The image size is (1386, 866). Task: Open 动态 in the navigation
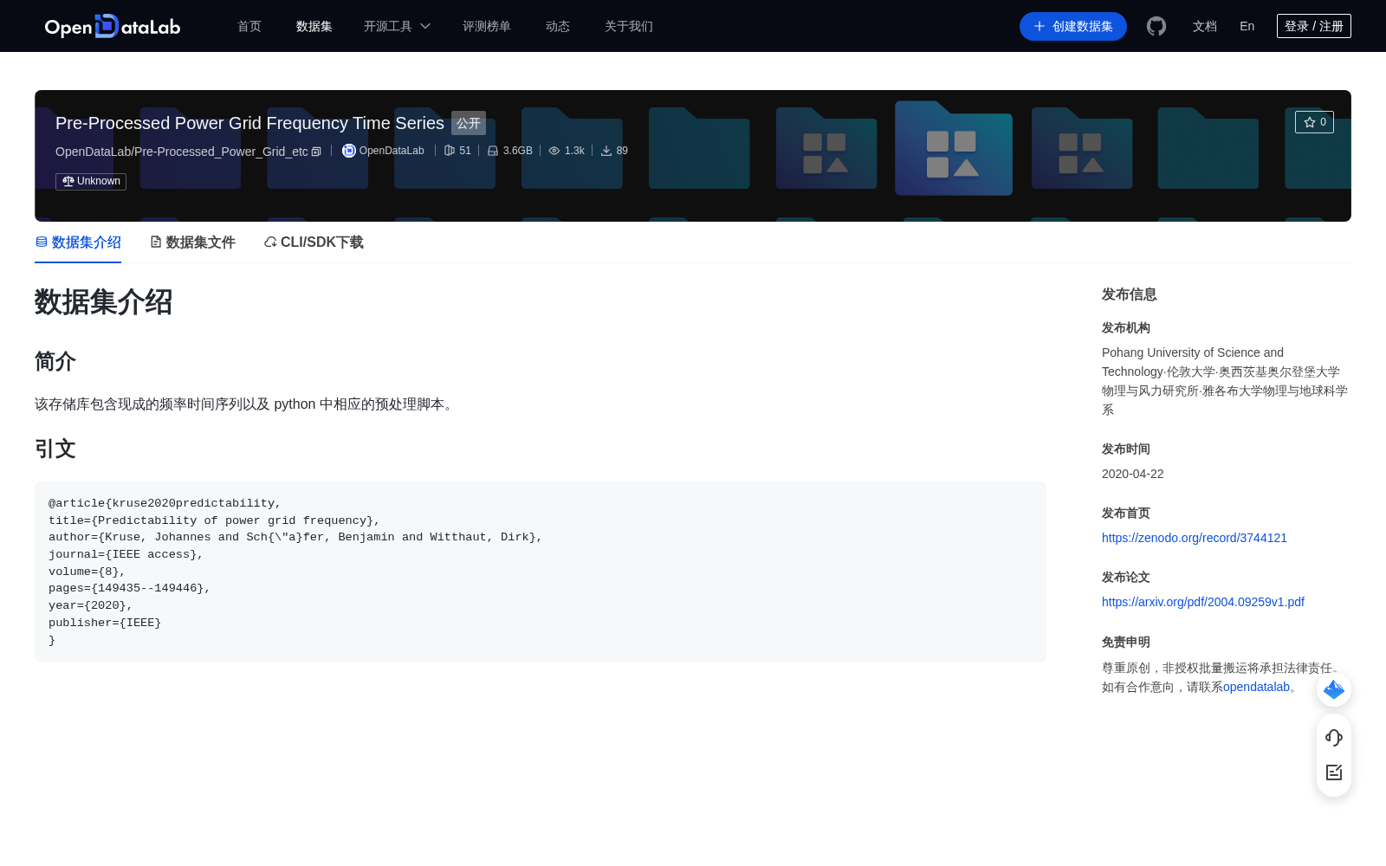click(558, 26)
